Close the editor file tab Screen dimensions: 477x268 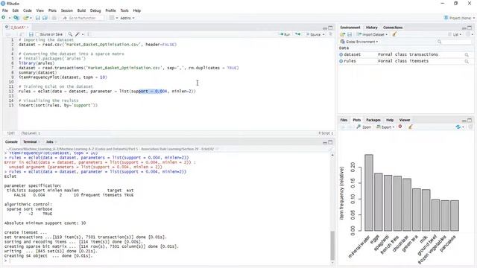(27, 28)
